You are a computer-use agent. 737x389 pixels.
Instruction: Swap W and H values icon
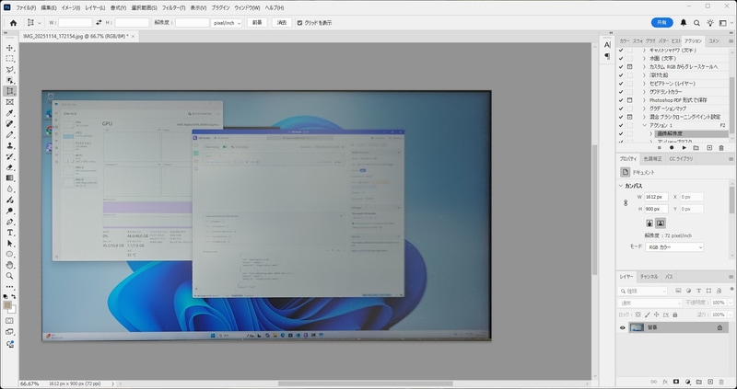(99, 22)
